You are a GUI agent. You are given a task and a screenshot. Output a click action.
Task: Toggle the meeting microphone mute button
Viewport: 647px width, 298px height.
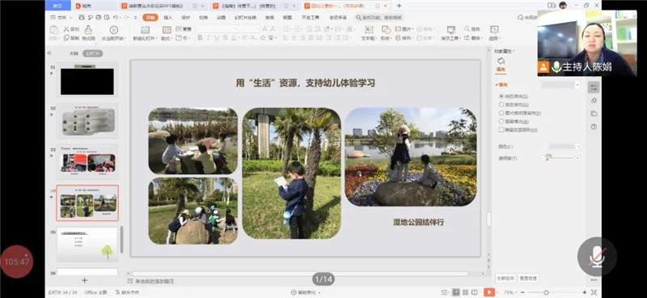[597, 256]
